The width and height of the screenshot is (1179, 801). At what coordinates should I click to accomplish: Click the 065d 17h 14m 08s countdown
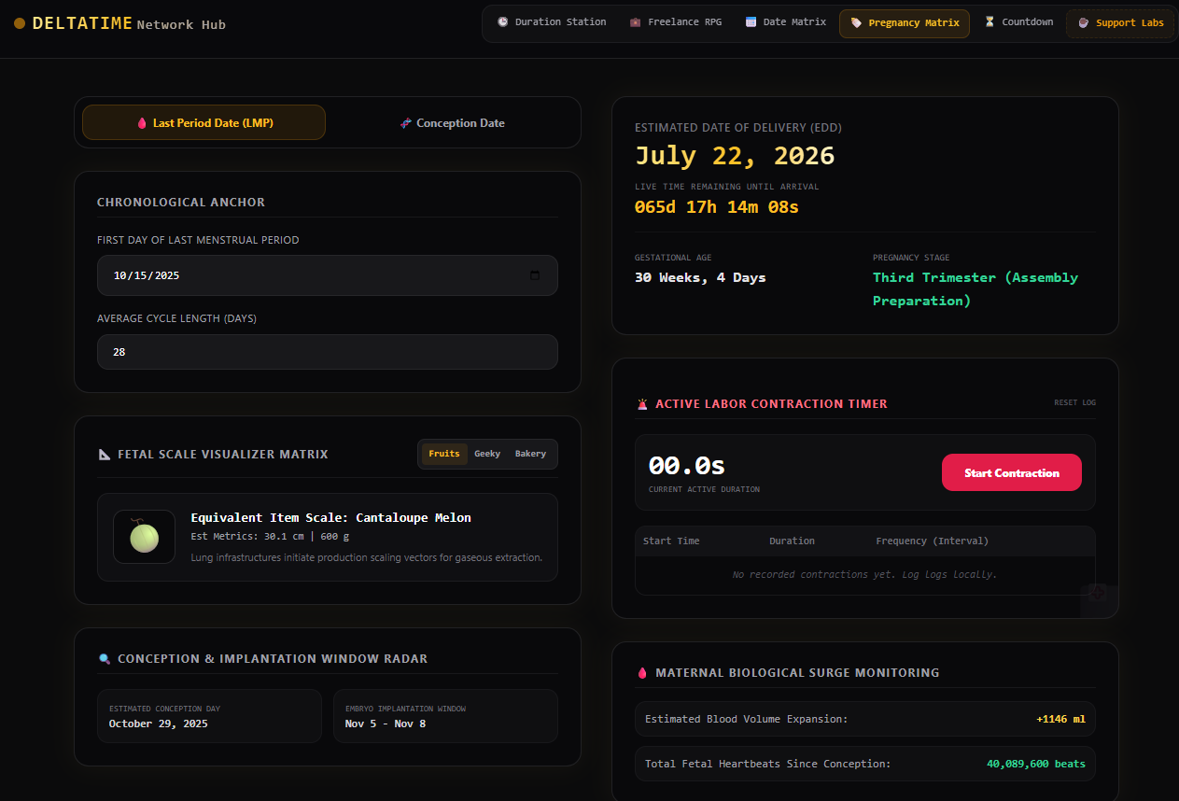point(717,206)
